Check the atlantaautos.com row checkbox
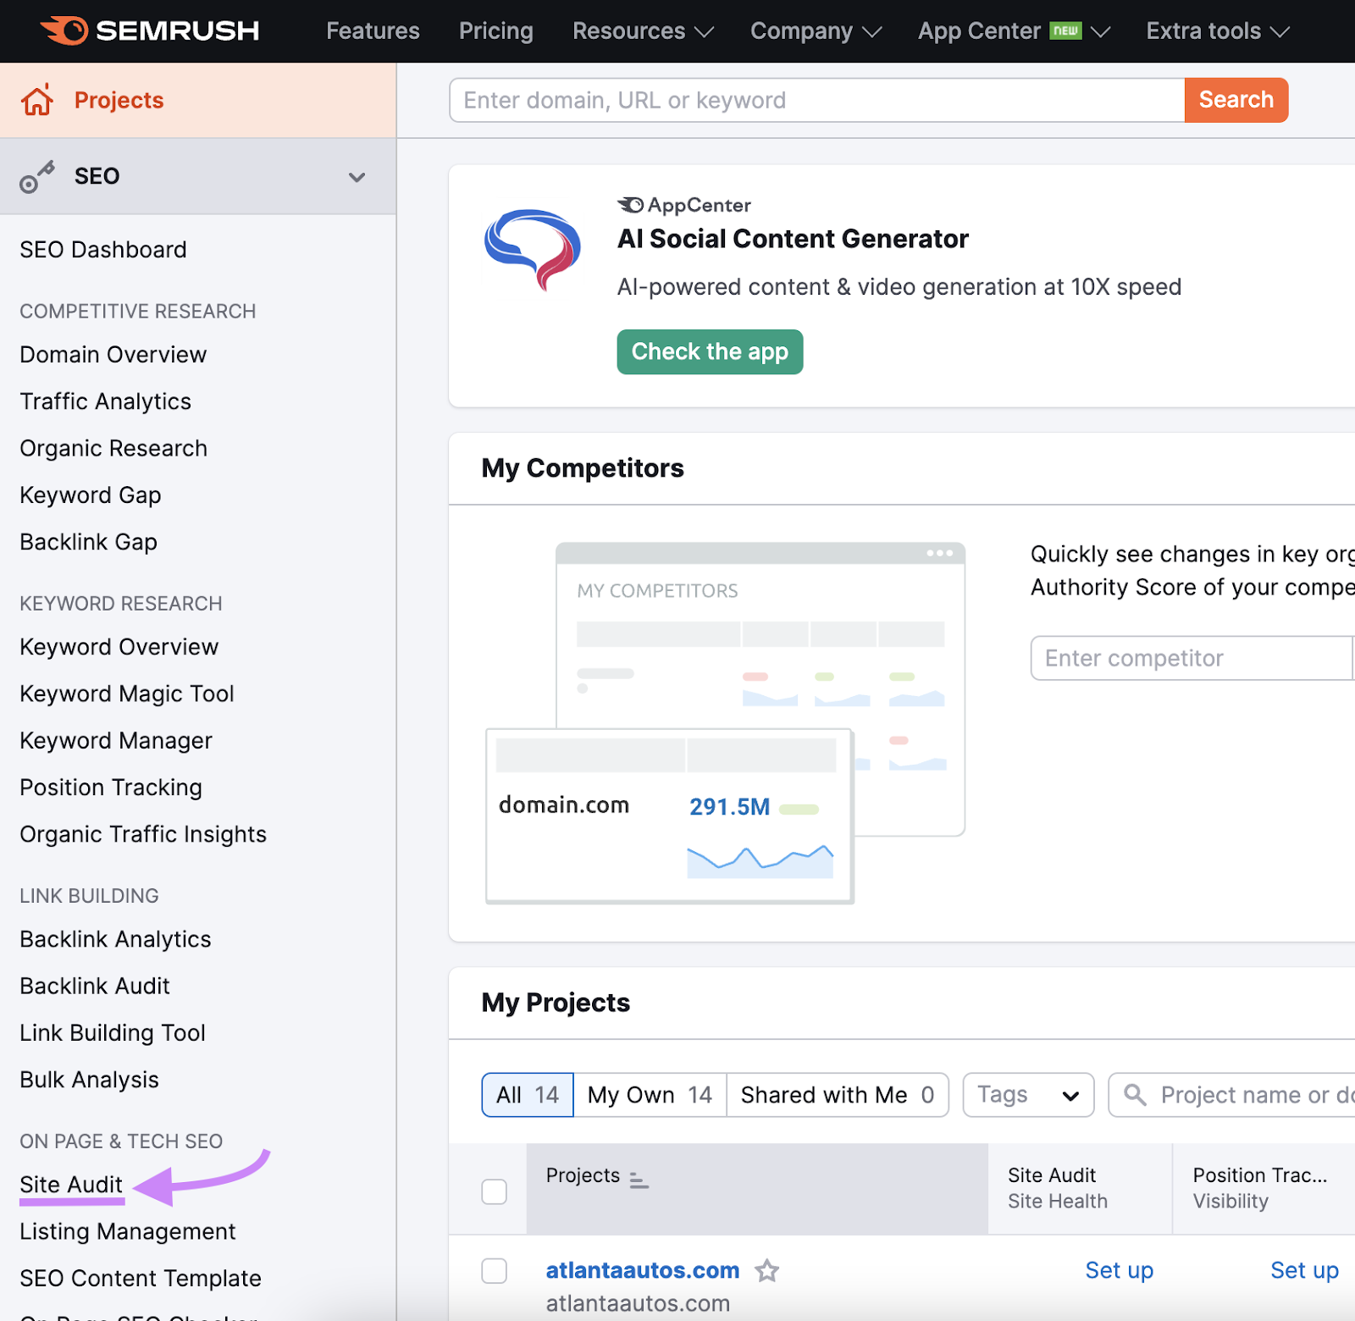The height and width of the screenshot is (1321, 1355). (494, 1271)
